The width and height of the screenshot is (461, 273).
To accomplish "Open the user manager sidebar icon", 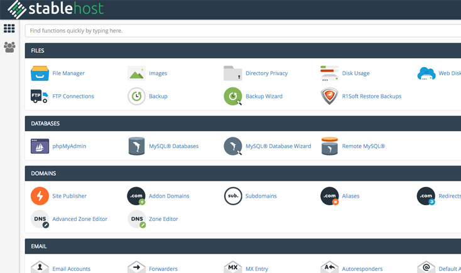I will 9,47.
